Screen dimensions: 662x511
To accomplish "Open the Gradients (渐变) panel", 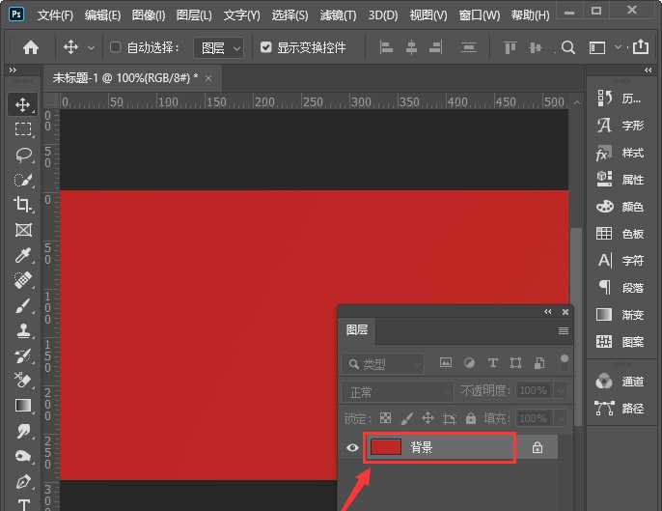I will point(621,315).
